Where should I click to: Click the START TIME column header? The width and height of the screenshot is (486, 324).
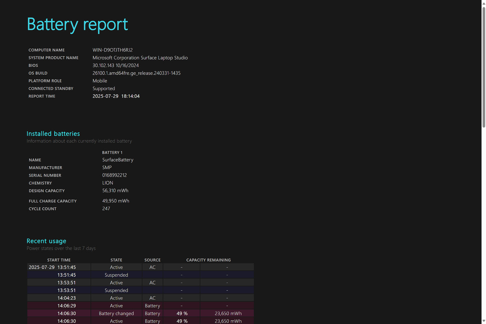[x=59, y=260]
